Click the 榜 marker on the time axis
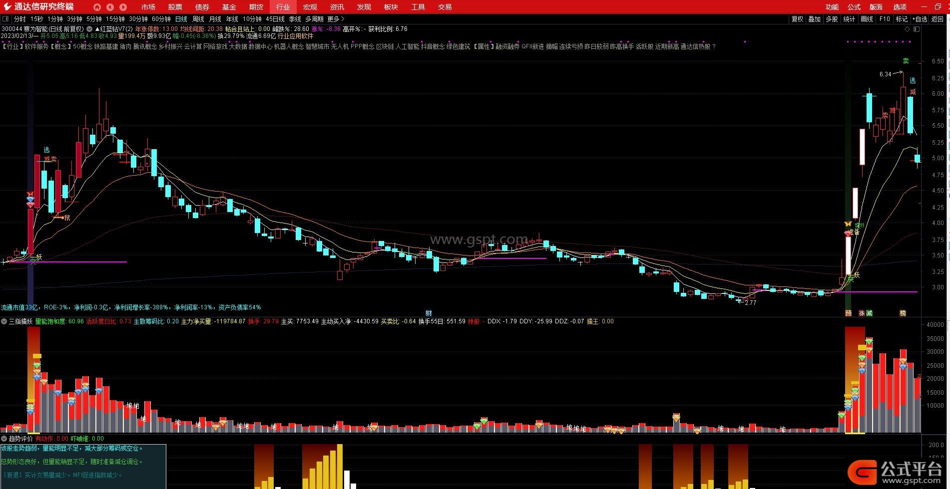The image size is (950, 489). click(x=903, y=313)
